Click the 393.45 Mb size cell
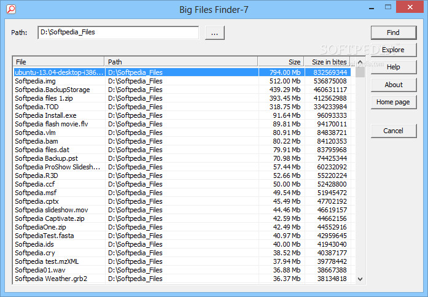This screenshot has width=428, height=297. coord(285,98)
